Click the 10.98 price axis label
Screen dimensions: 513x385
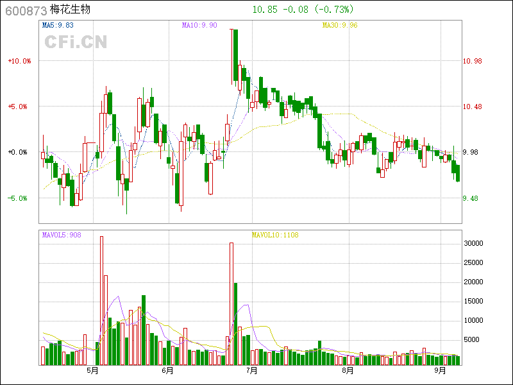point(473,61)
